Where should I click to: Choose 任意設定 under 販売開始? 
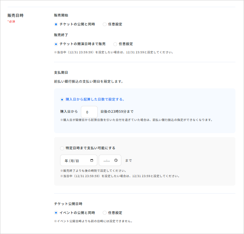click(104, 24)
